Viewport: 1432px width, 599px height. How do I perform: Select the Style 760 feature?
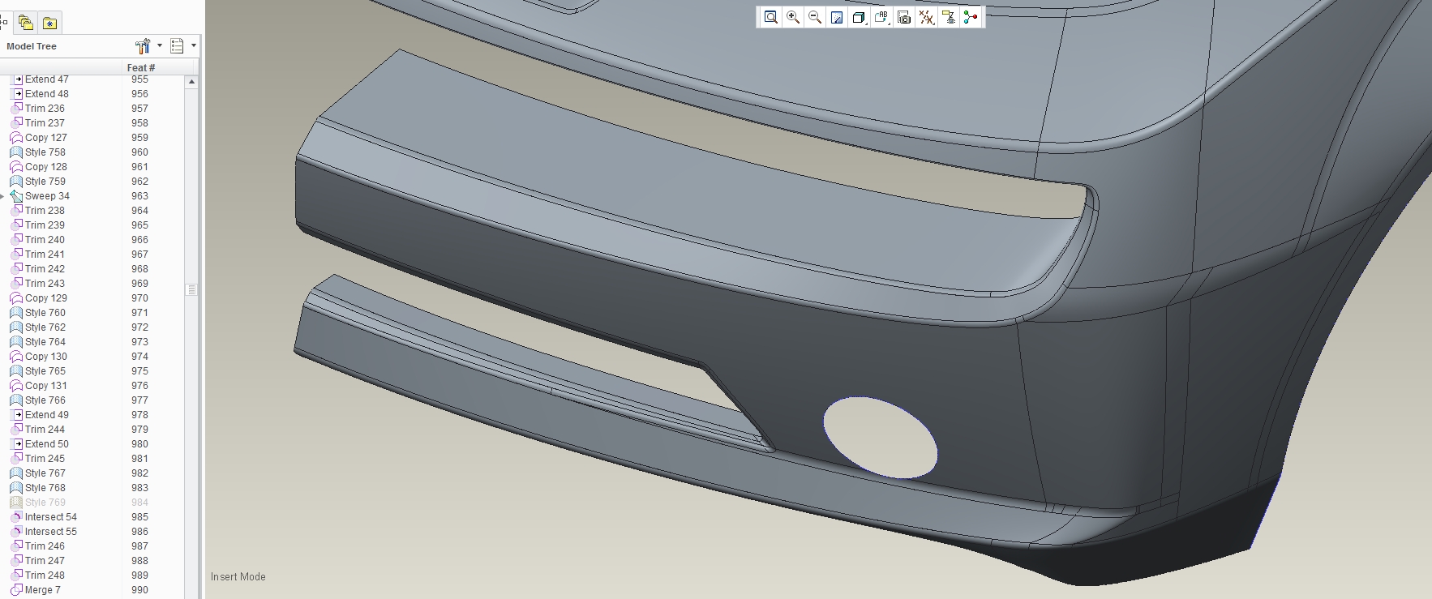45,313
